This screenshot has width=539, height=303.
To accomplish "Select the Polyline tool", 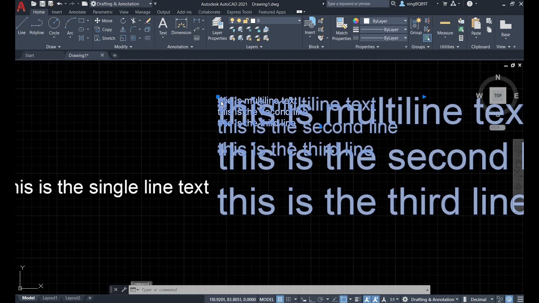I will pyautogui.click(x=37, y=26).
